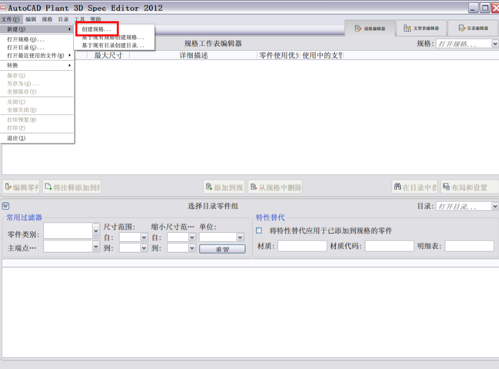Click the Branch Table Editor (支管表编辑器) tab icon
Screen dimensions: 499x369
click(407, 28)
